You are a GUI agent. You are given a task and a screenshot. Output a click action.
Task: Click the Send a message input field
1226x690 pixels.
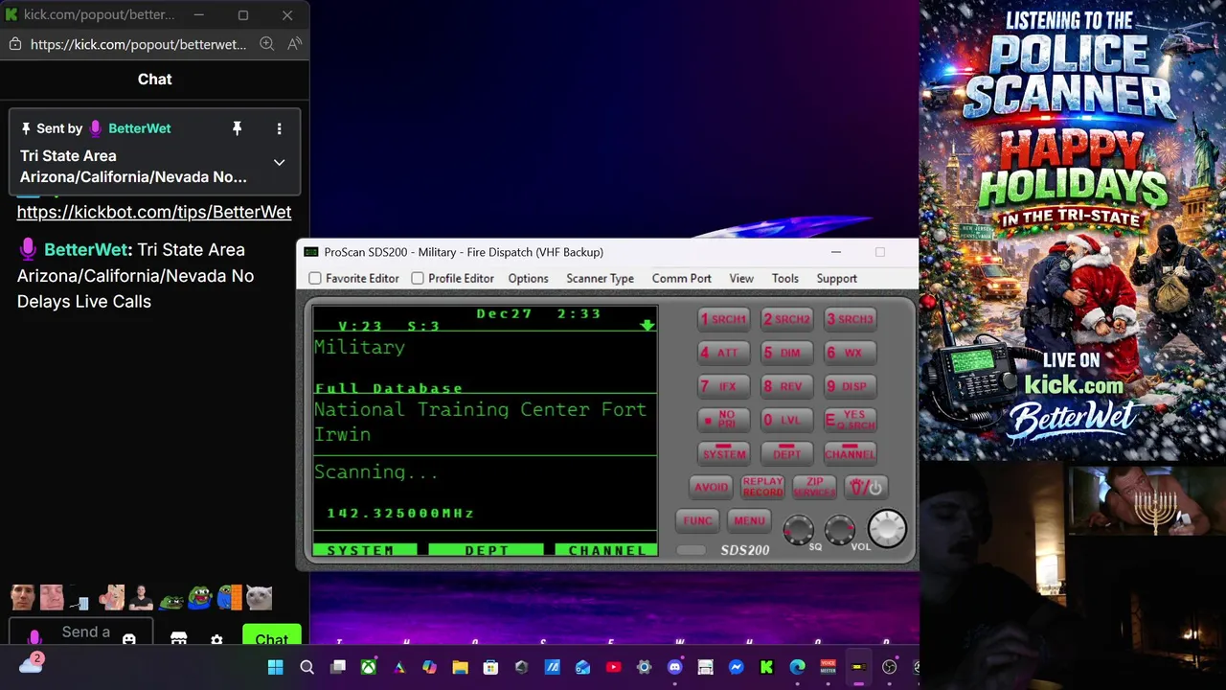[81, 633]
